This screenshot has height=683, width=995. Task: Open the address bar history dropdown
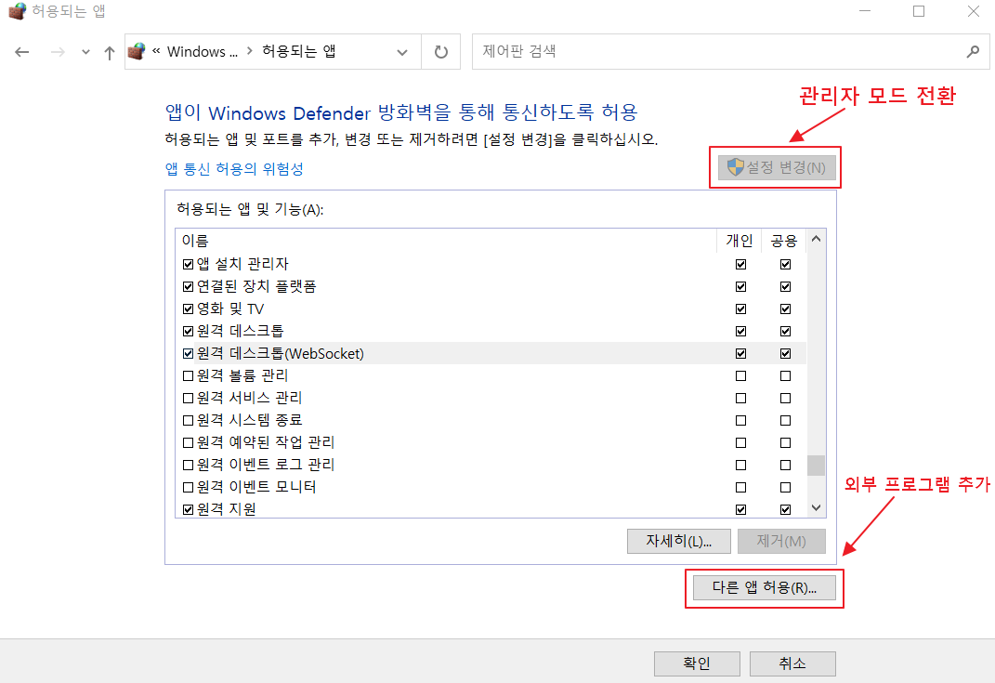point(401,52)
